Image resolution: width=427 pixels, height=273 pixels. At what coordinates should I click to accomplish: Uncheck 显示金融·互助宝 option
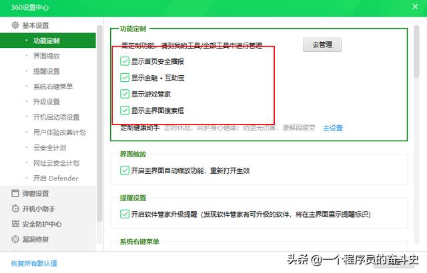[125, 78]
